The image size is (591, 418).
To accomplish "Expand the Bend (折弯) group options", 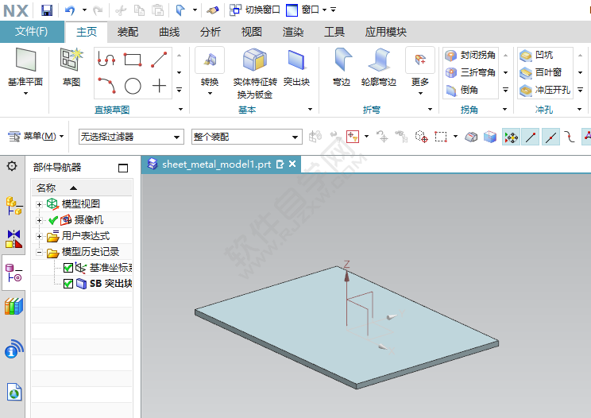I will click(430, 110).
